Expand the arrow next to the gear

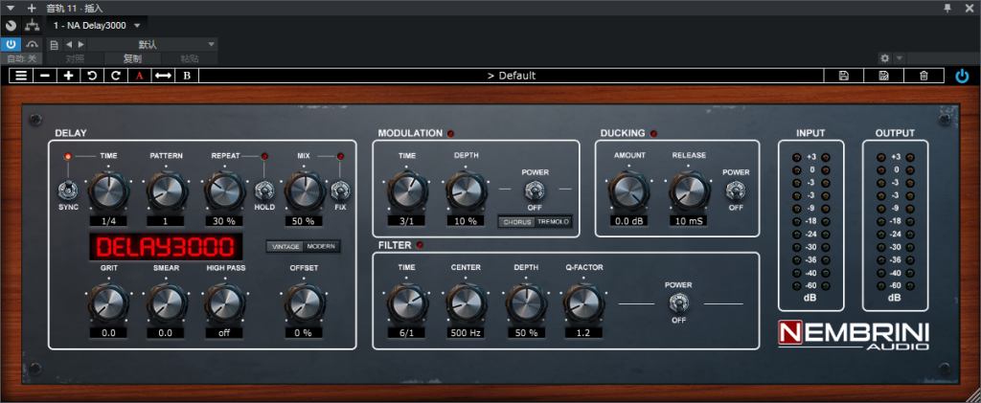(899, 58)
